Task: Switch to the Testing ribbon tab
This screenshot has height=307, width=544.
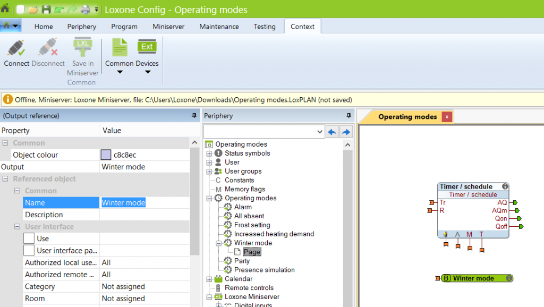Action: (x=265, y=26)
